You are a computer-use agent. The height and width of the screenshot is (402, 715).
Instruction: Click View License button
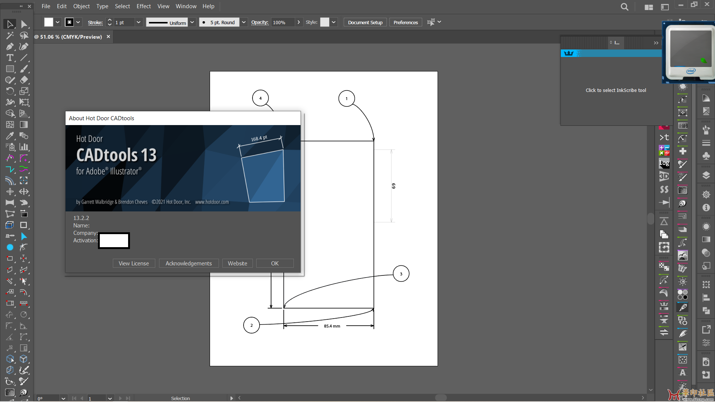pyautogui.click(x=134, y=263)
